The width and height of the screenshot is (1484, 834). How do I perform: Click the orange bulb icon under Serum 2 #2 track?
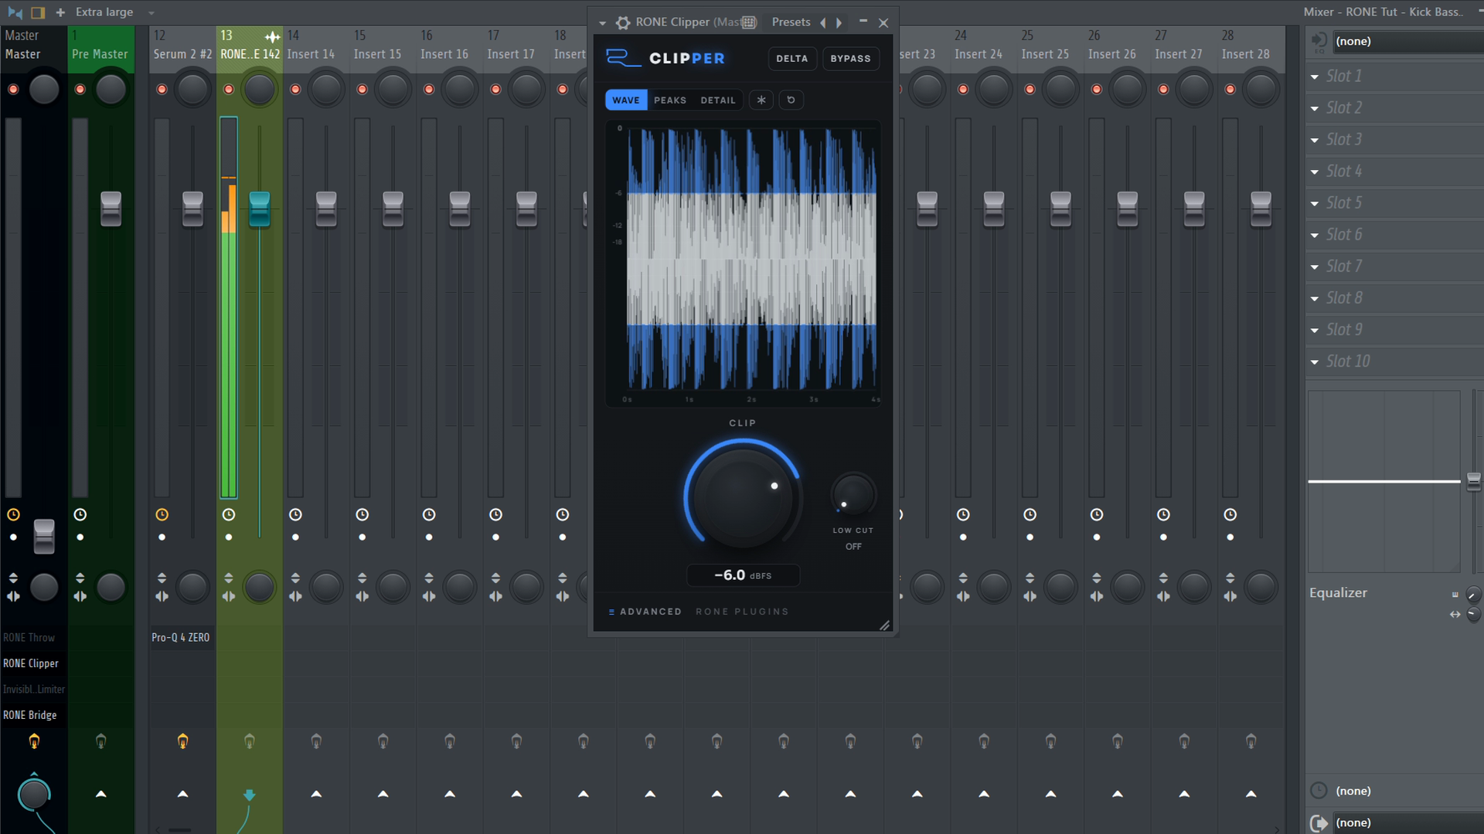(x=182, y=741)
